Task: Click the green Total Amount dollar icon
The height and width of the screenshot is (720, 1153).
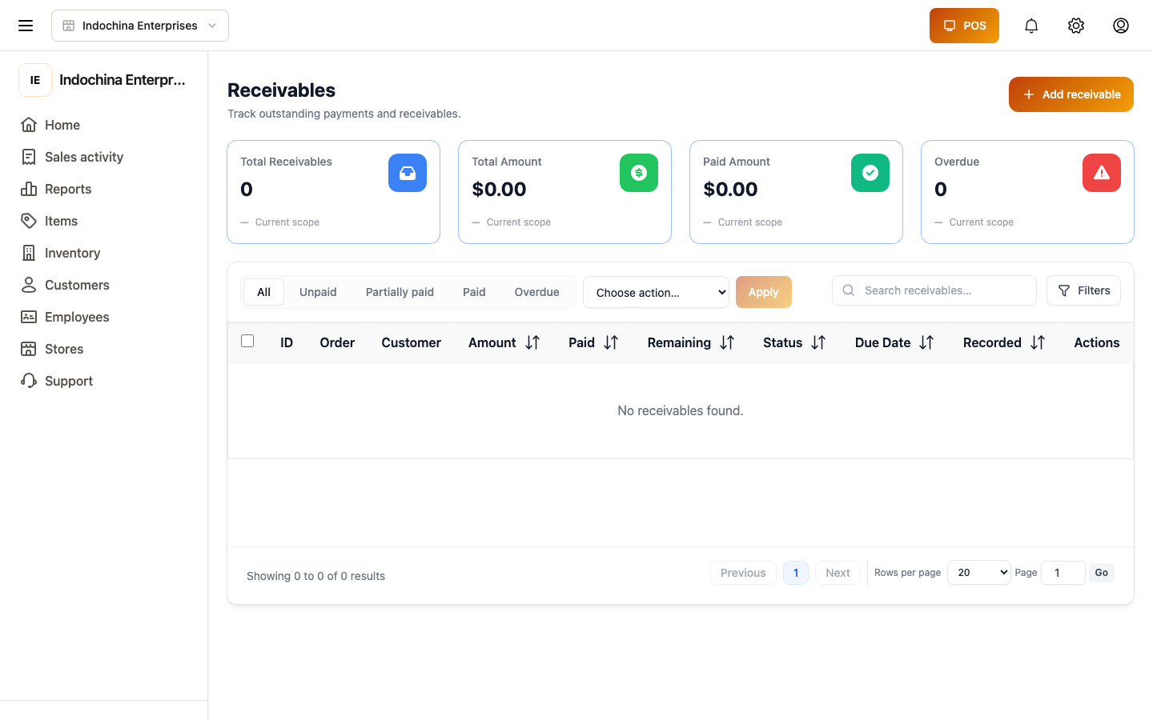Action: click(x=639, y=173)
